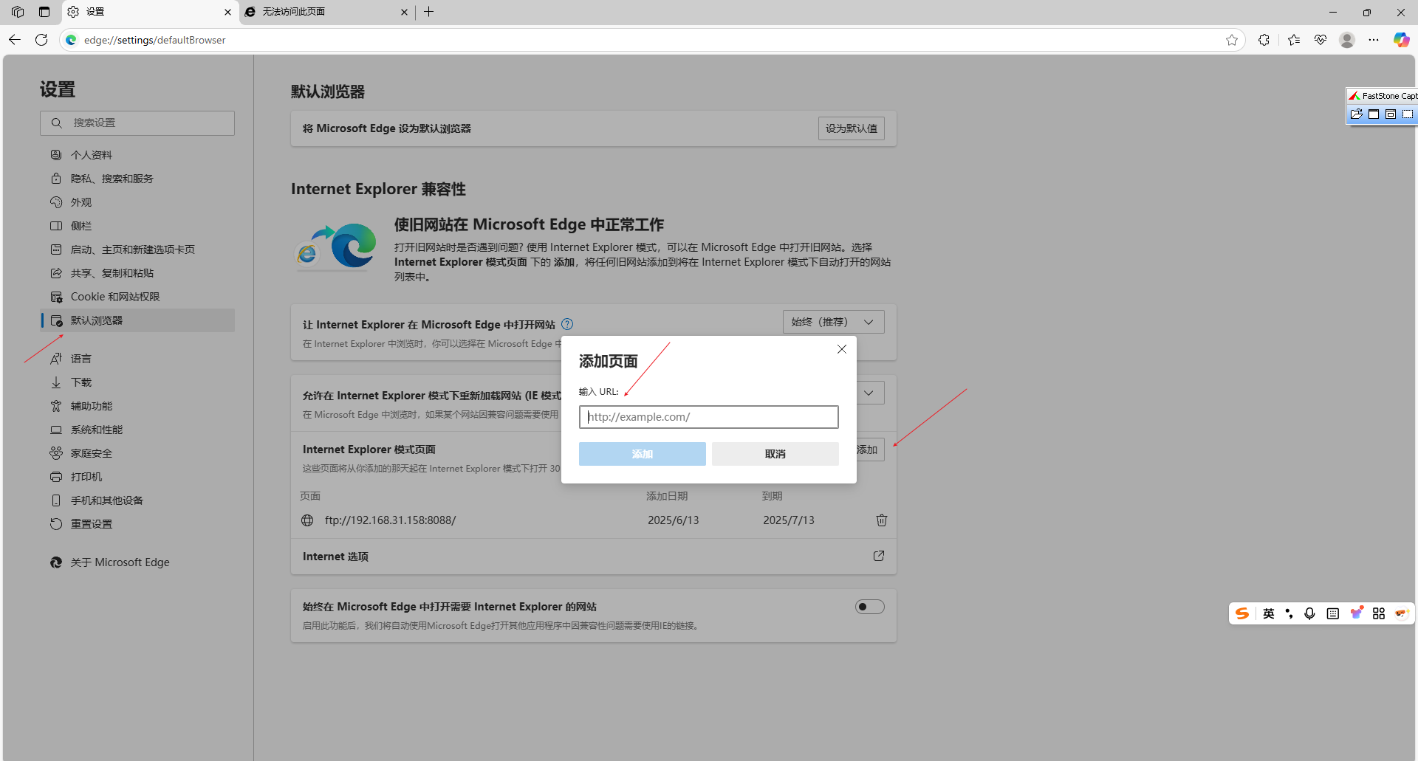This screenshot has width=1418, height=761.
Task: Click the workspaces icon in title bar
Action: pos(18,12)
